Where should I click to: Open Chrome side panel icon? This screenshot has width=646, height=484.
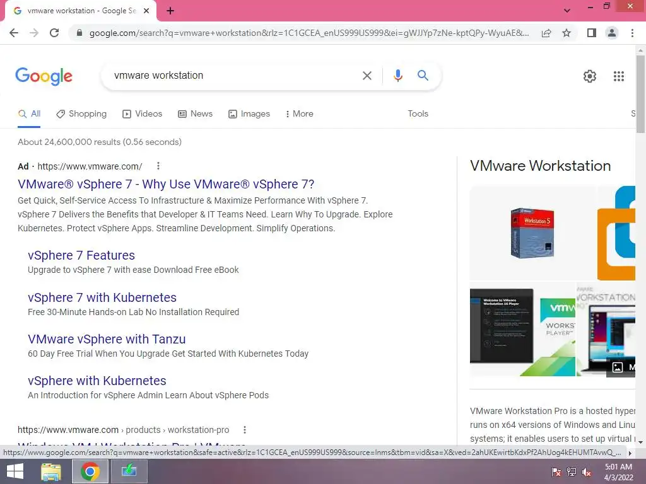(x=592, y=33)
